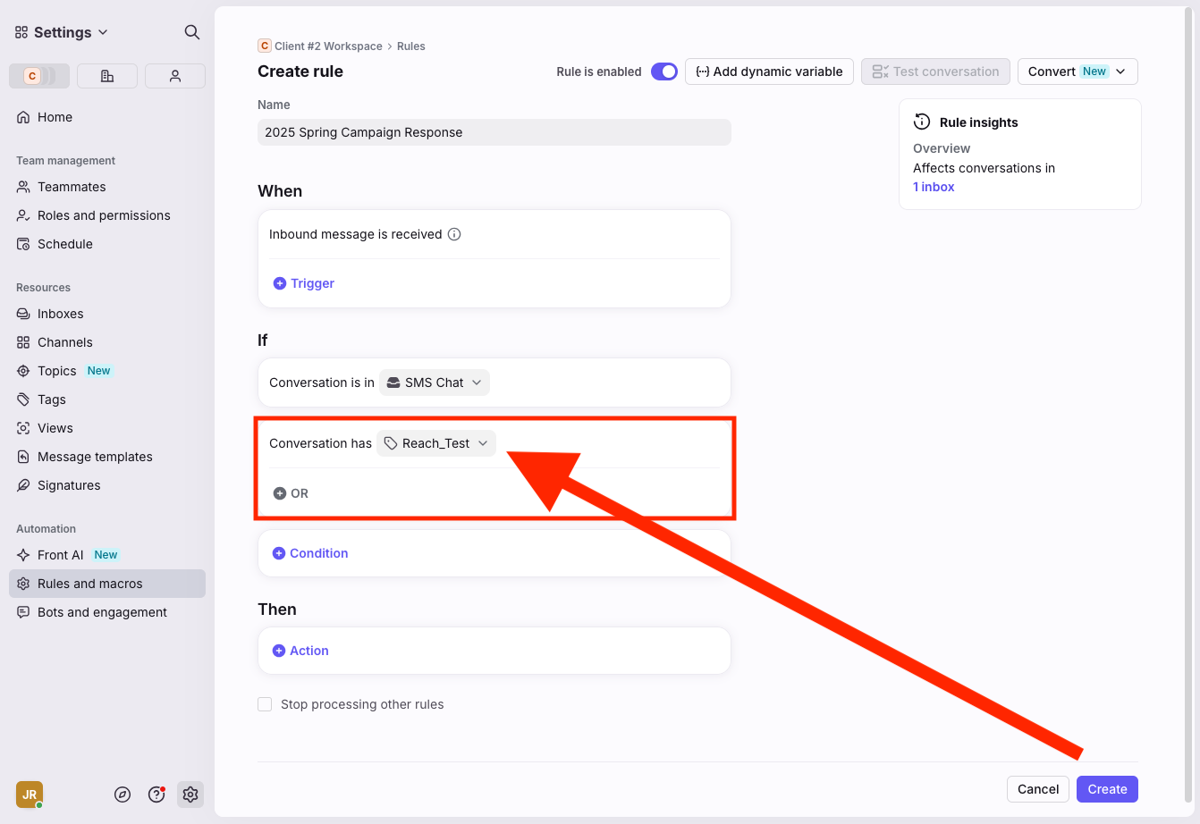Click the Create button

point(1106,789)
